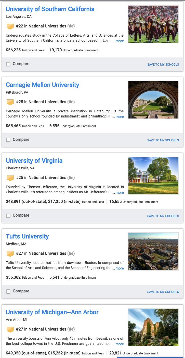Expand University of Michigan description via more
This screenshot has width=185, height=358.
click(x=120, y=344)
